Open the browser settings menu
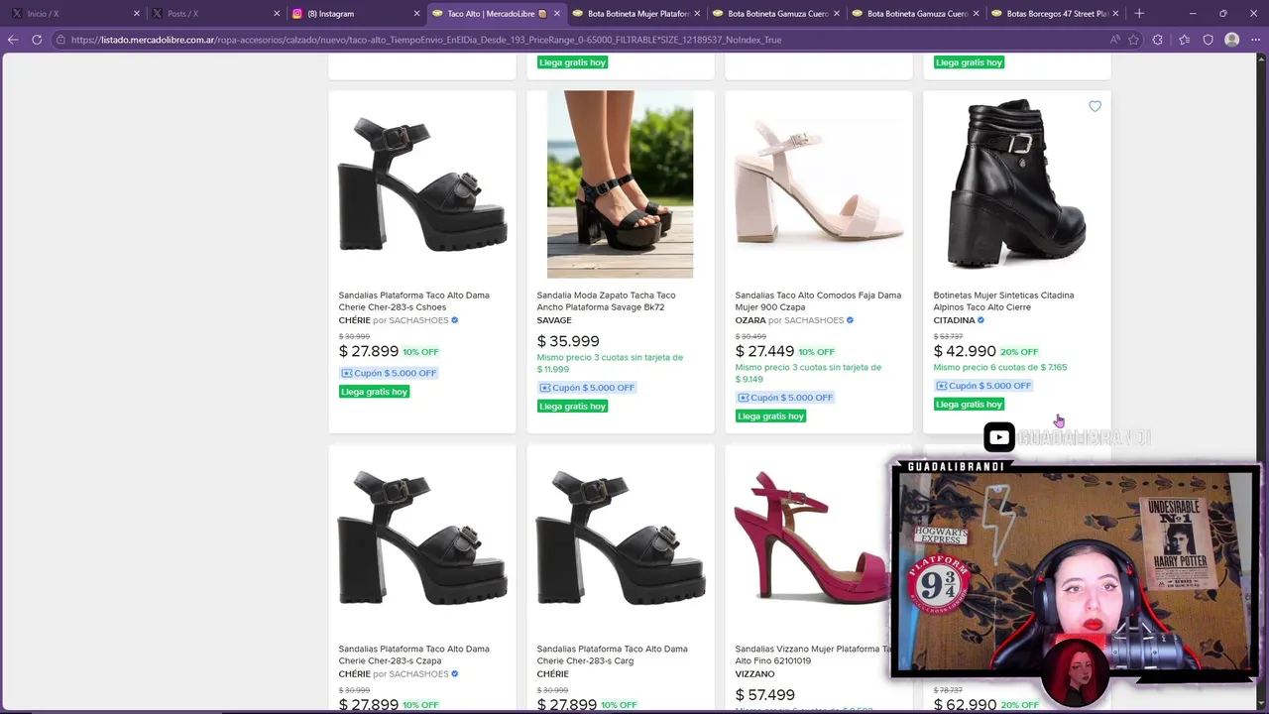The height and width of the screenshot is (714, 1269). pos(1254,40)
